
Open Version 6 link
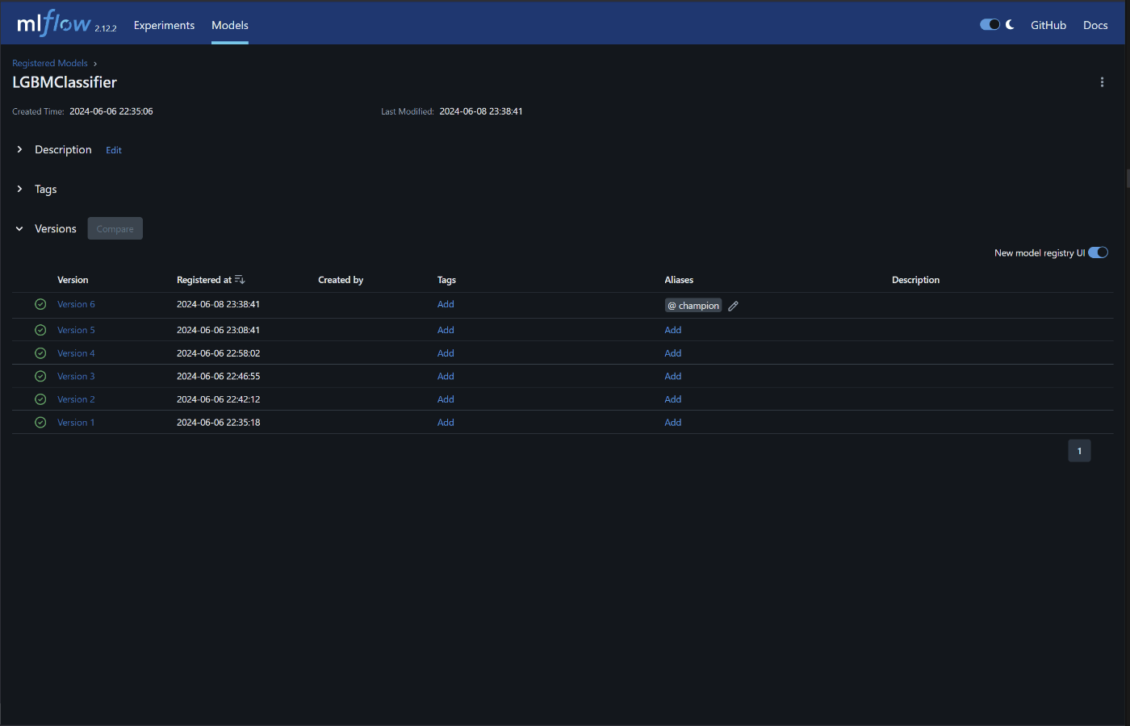76,304
